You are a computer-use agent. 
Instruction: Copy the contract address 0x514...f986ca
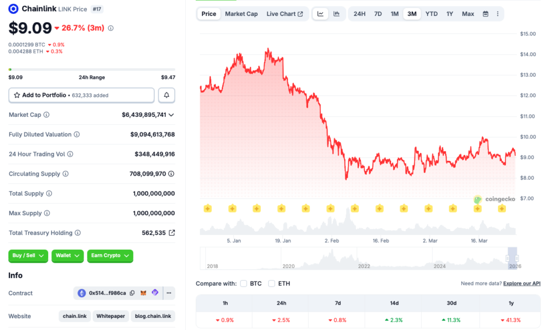pos(132,293)
